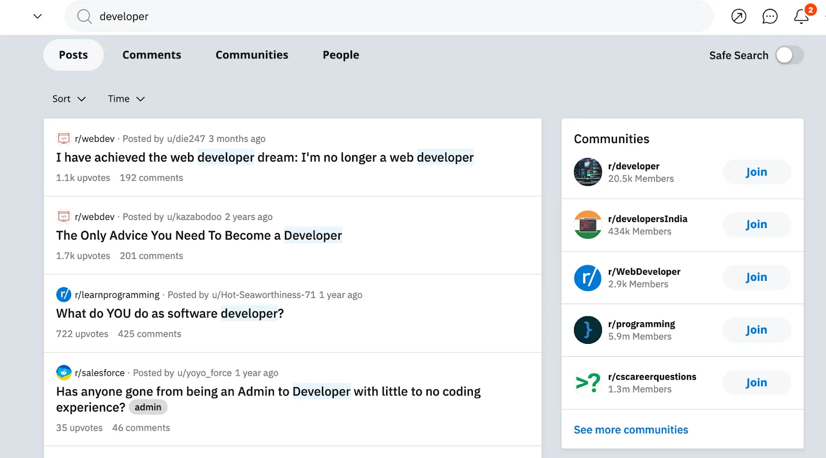Open r/cscareerquestions community avatar
Image resolution: width=826 pixels, height=458 pixels.
587,383
